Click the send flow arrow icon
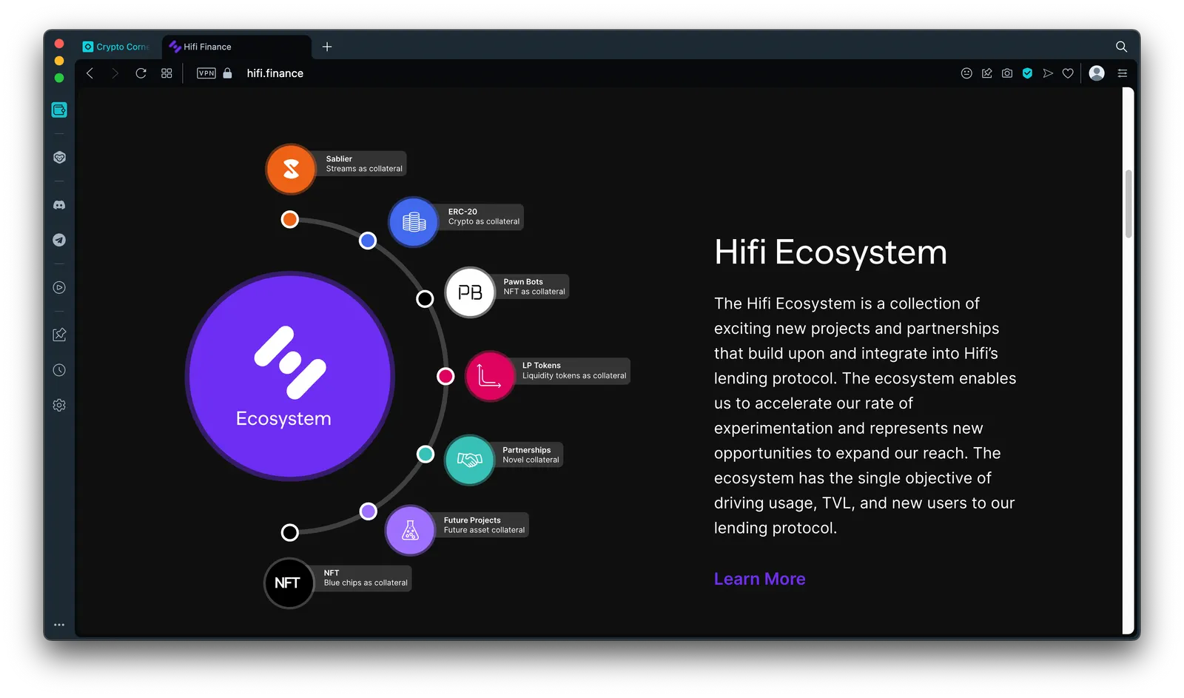The width and height of the screenshot is (1184, 698). (x=1048, y=73)
